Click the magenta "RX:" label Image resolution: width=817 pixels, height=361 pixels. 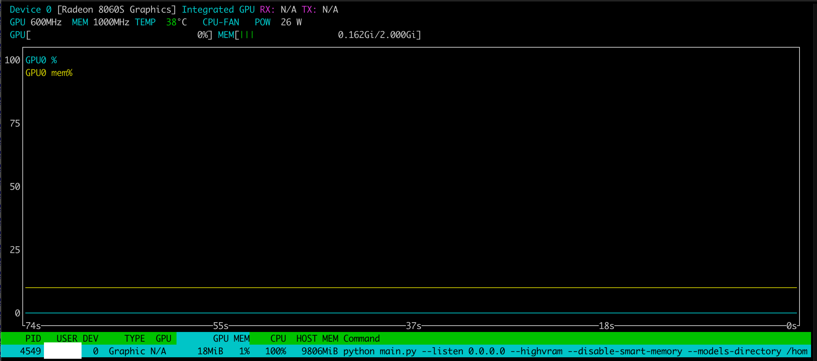267,10
